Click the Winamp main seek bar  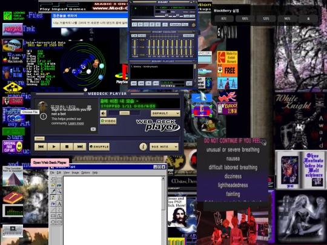[x=163, y=20]
